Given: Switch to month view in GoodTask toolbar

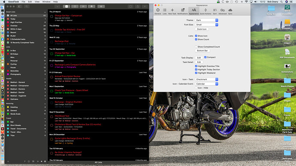Looking at the screenshot, I should (91, 6).
